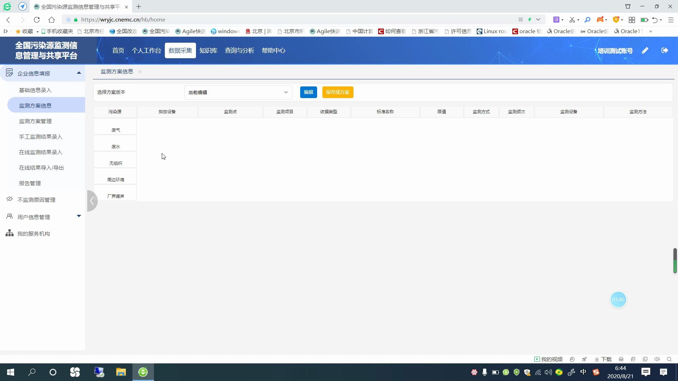Screen dimensions: 678x381
Task: Click the pencil edit icon beside account name
Action: [x=645, y=50]
